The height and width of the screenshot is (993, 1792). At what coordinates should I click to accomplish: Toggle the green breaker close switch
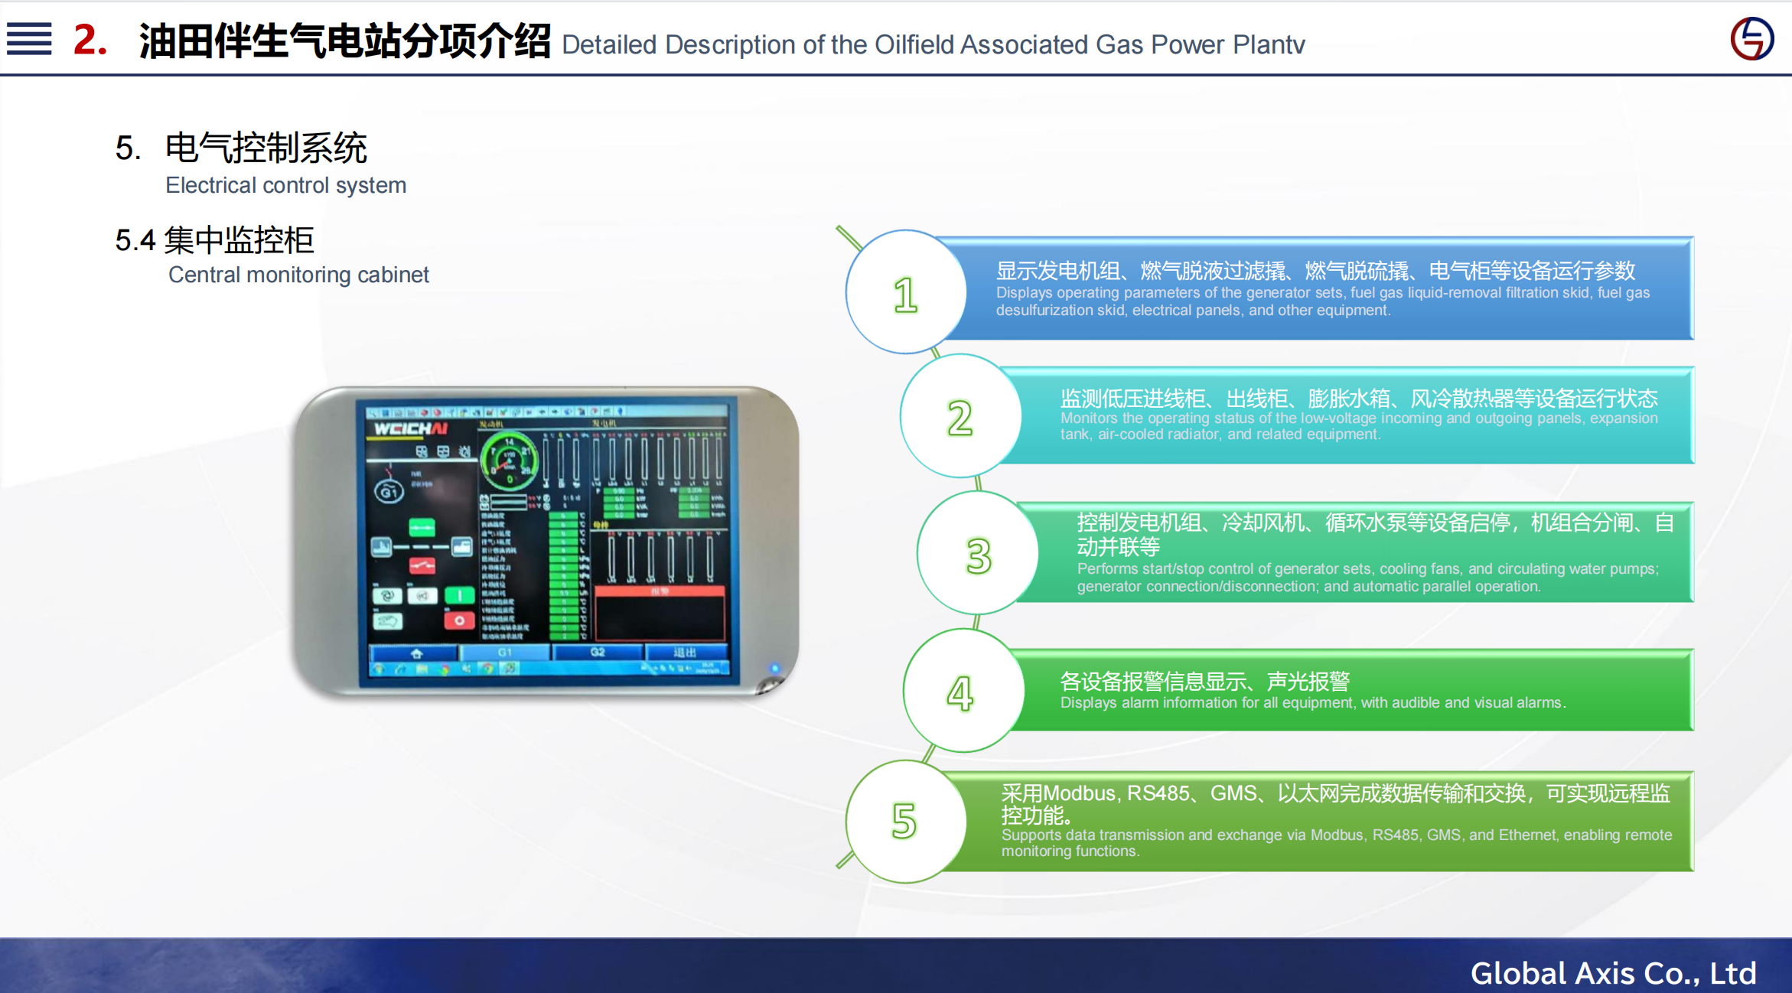422,527
